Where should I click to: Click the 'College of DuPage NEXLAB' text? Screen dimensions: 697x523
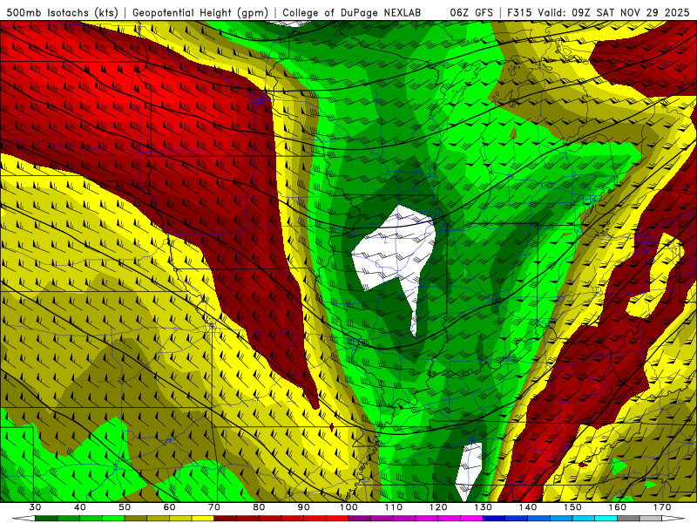click(x=352, y=13)
